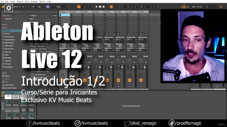Click the purple Scale Mode icon

[48, 7]
